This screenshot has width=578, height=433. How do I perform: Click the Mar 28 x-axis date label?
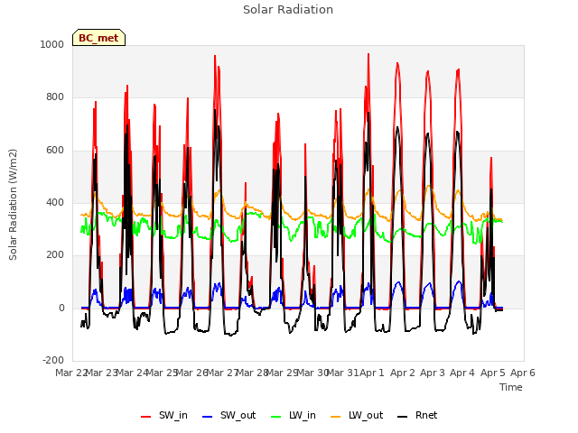pos(252,373)
